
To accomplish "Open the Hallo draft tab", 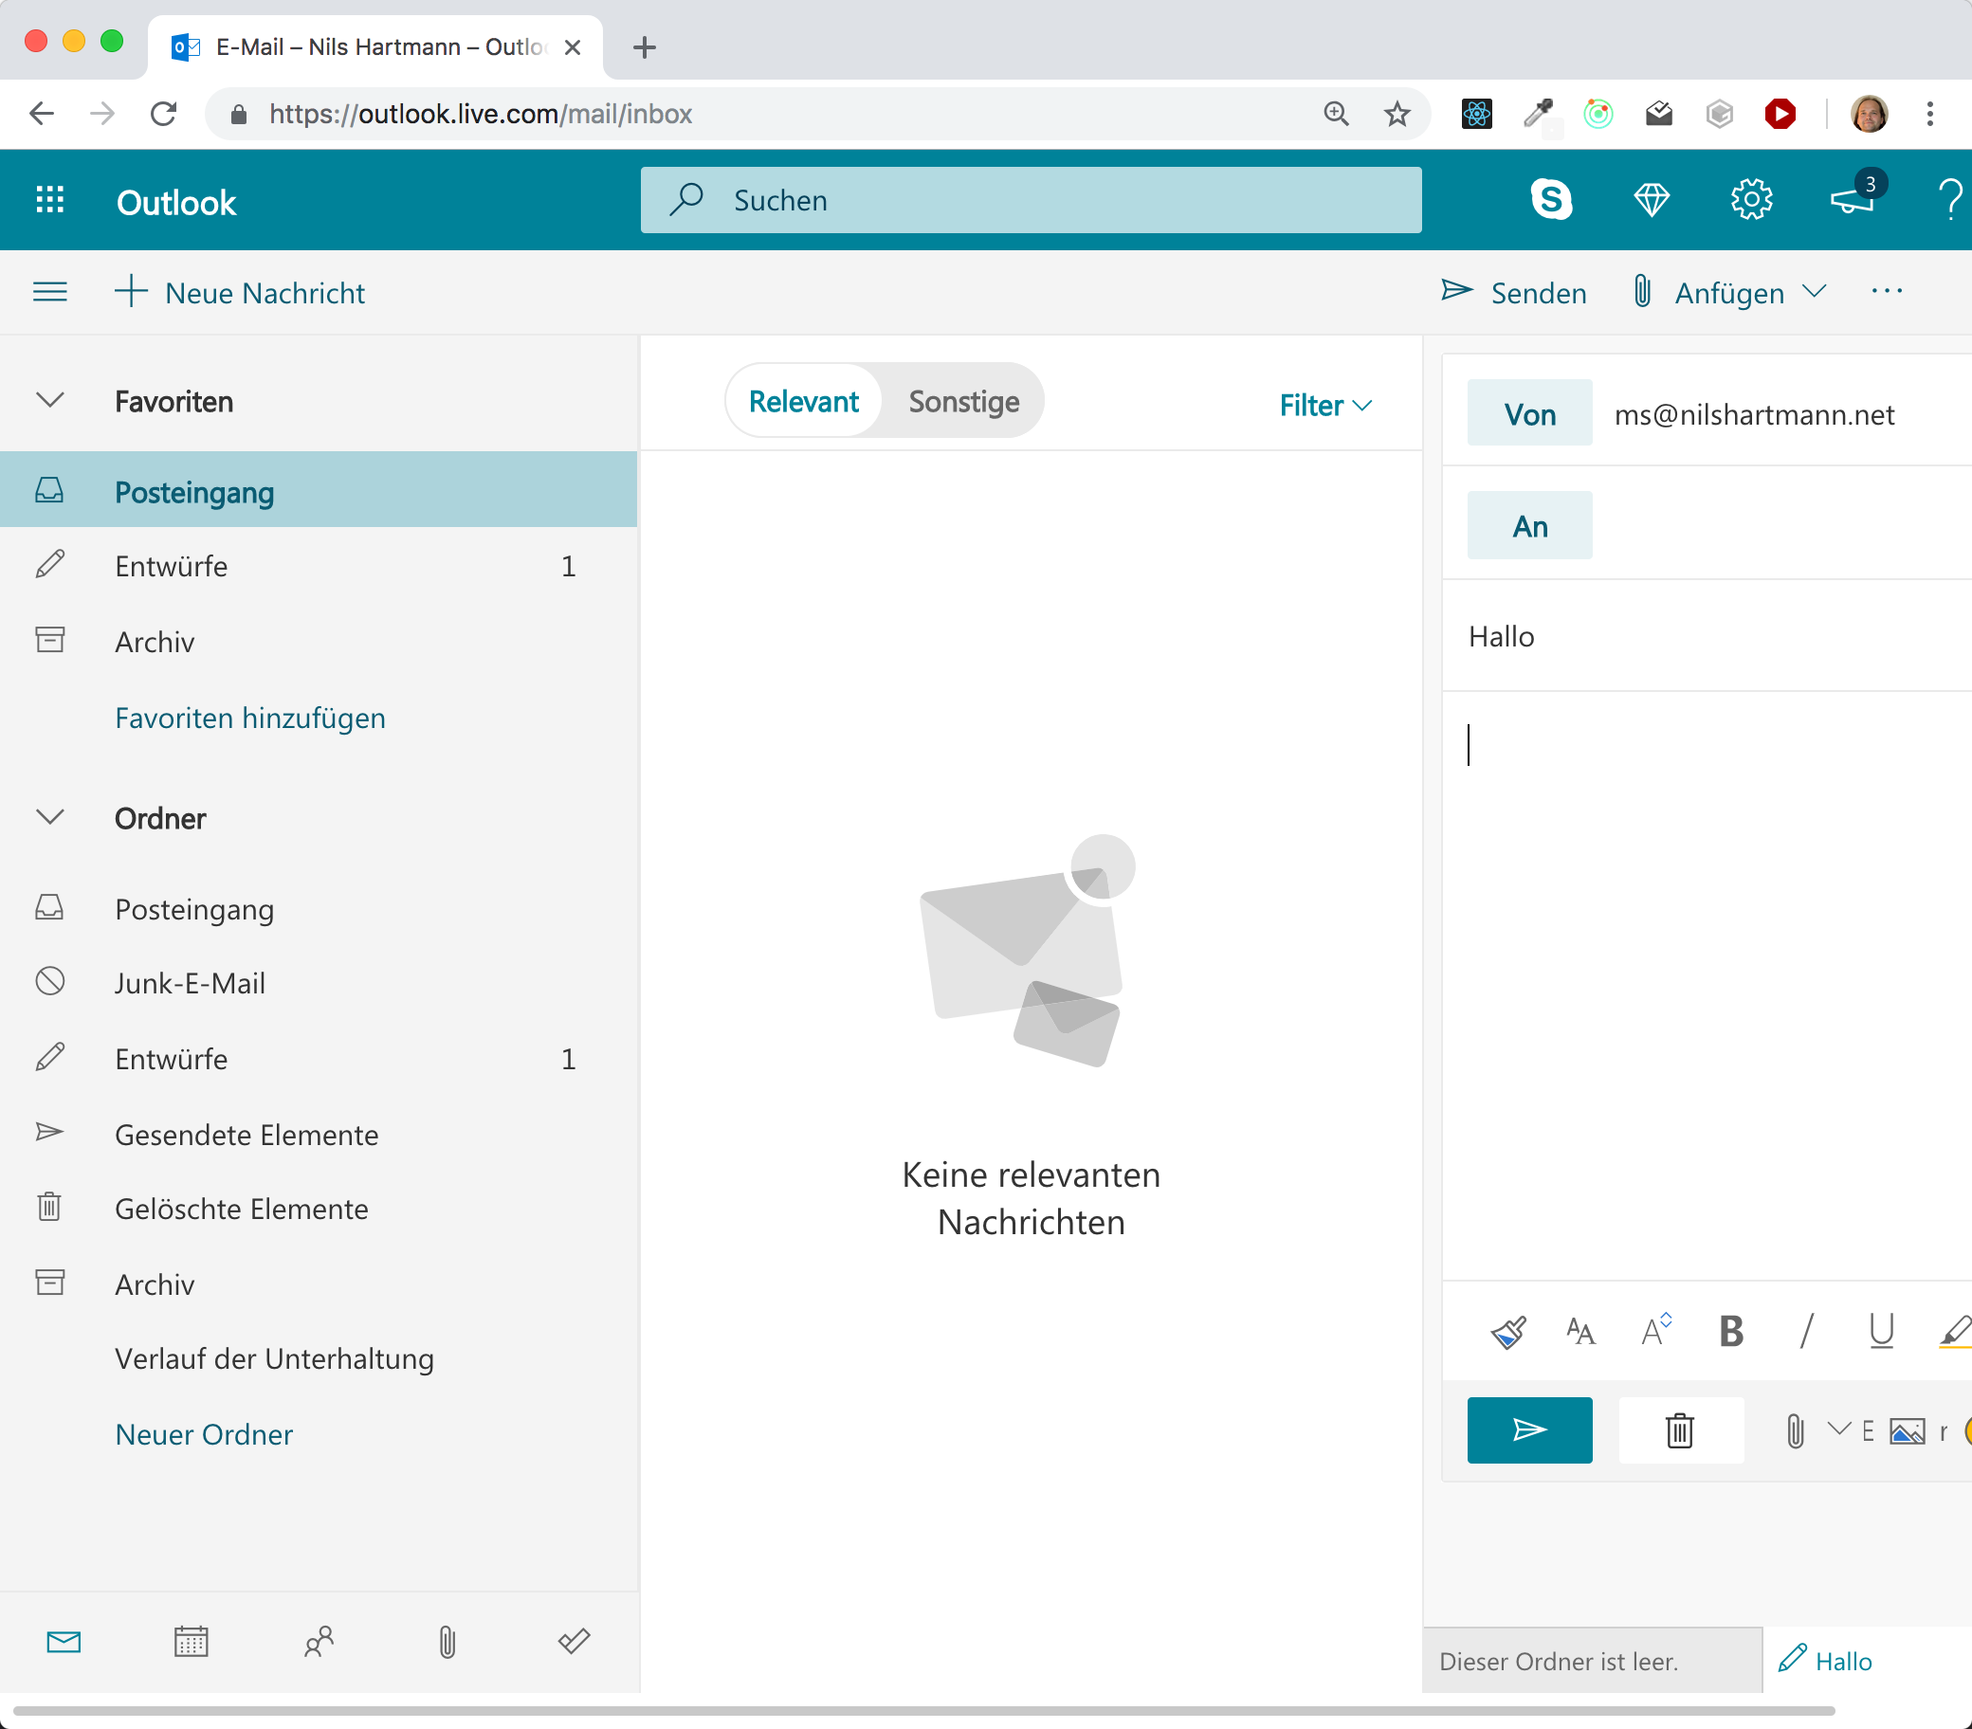I will click(x=1867, y=1660).
